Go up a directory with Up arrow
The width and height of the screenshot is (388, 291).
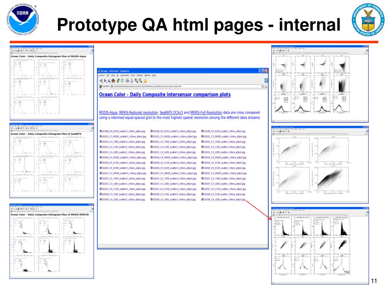click(x=109, y=81)
